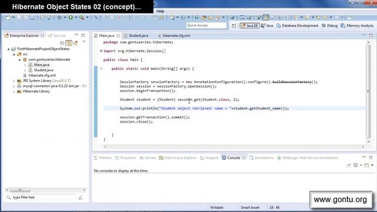Click the Run External Tools icon
377x212 pixels.
coord(82,18)
